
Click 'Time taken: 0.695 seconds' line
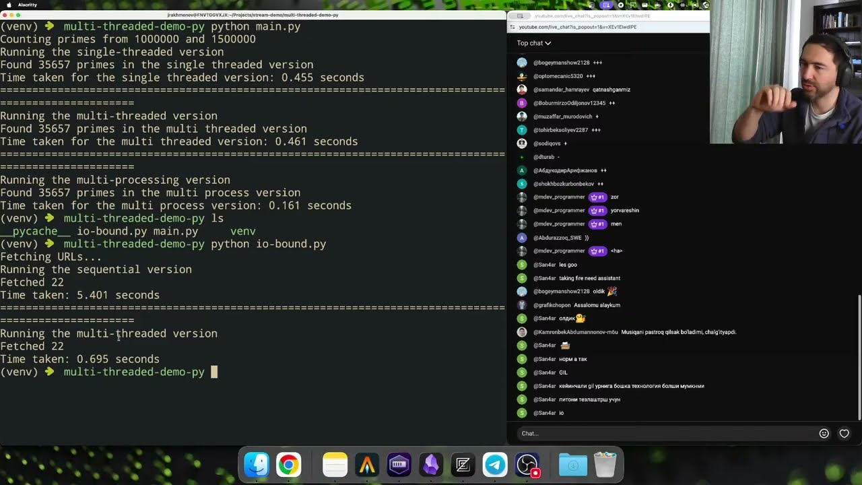pyautogui.click(x=80, y=359)
